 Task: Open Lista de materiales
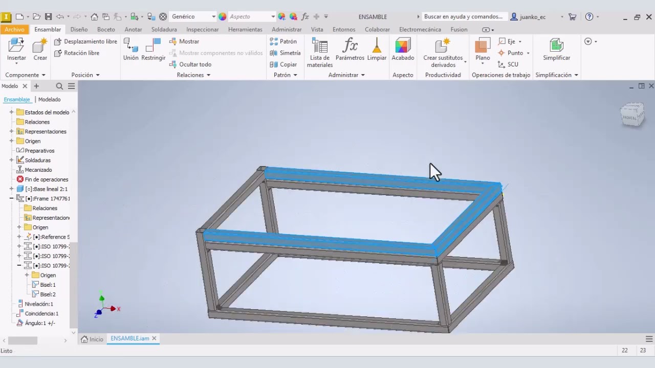pos(320,53)
